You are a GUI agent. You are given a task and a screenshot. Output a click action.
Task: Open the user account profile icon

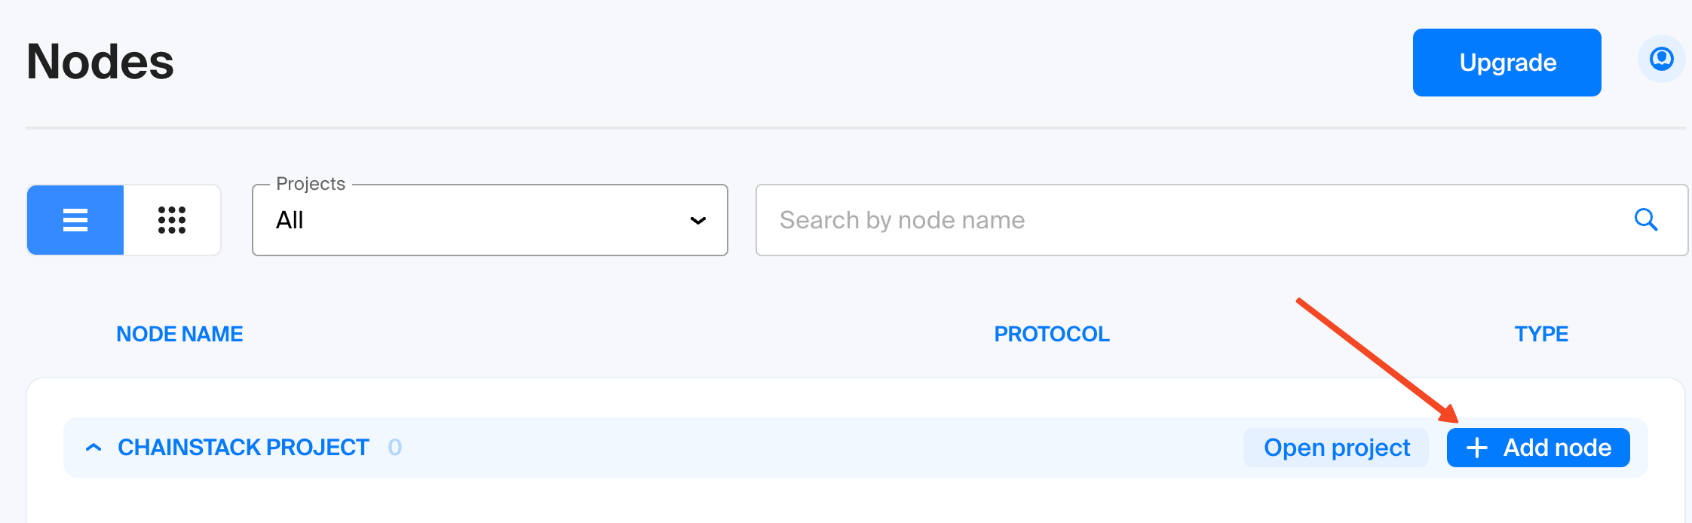tap(1661, 59)
